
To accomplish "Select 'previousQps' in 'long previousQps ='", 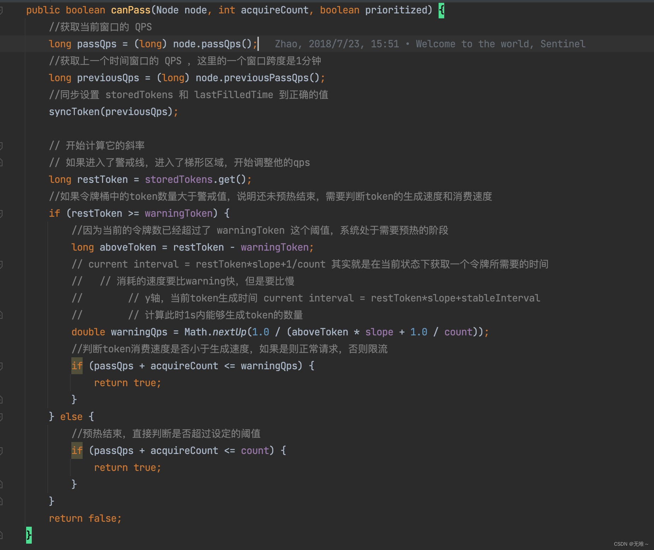I will click(x=108, y=78).
